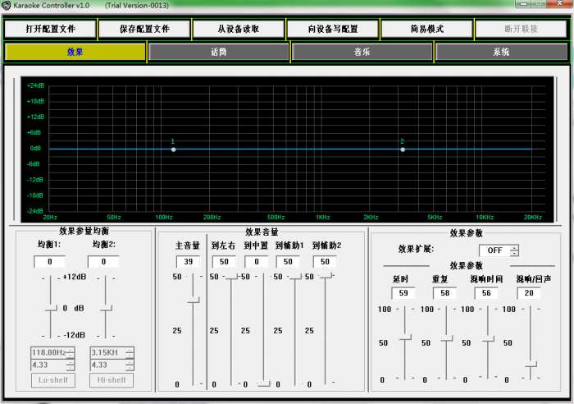The width and height of the screenshot is (574, 404).
Task: Select the 效果 tab
Action: 75,52
